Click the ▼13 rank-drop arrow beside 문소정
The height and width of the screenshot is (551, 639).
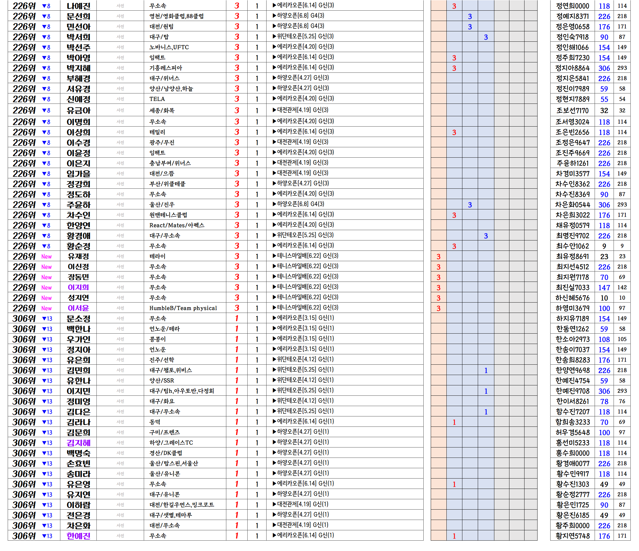[47, 319]
